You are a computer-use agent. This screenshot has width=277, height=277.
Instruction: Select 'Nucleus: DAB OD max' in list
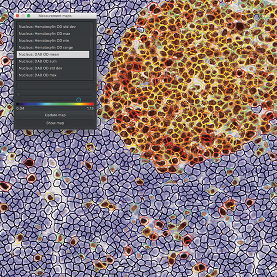53,75
